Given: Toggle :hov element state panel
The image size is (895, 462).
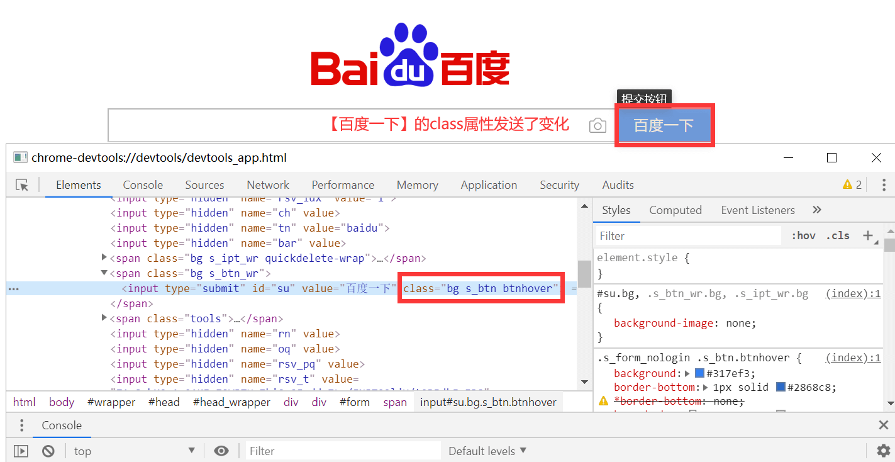Looking at the screenshot, I should coord(803,235).
